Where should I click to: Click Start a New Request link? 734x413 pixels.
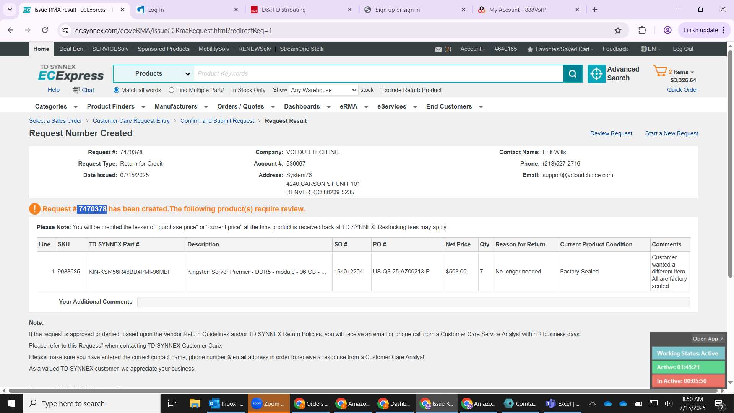tap(671, 133)
